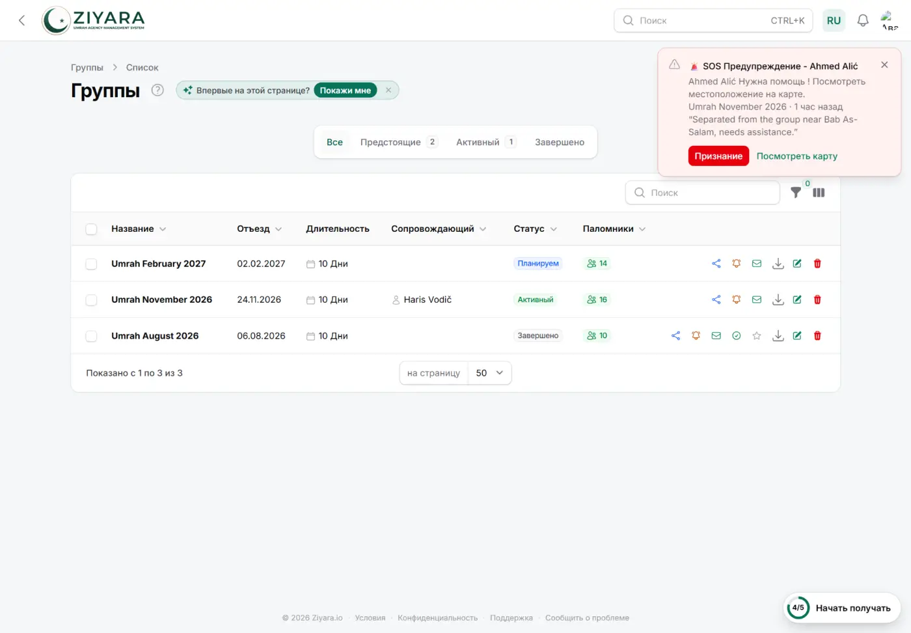
Task: Switch to the Все tab
Action: [334, 142]
